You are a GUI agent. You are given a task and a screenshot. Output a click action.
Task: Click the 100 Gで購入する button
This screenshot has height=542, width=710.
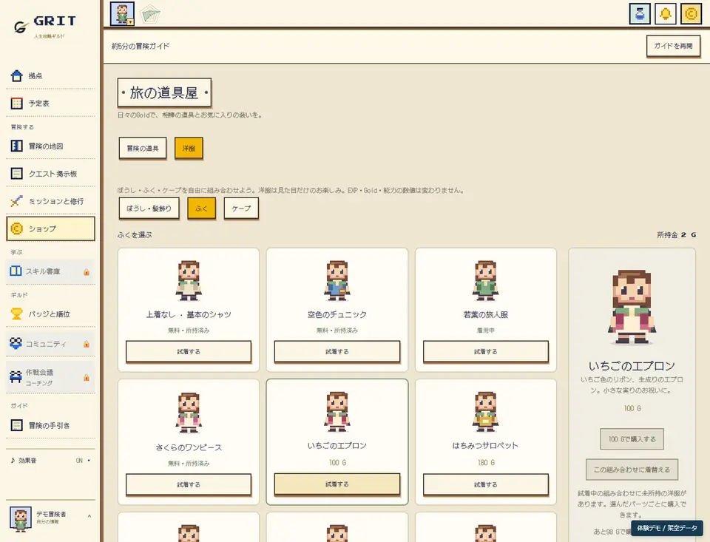632,438
